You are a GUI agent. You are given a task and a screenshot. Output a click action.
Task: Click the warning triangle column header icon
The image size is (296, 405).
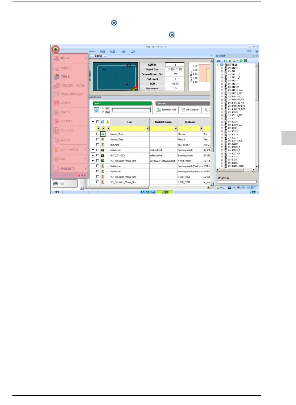click(108, 122)
